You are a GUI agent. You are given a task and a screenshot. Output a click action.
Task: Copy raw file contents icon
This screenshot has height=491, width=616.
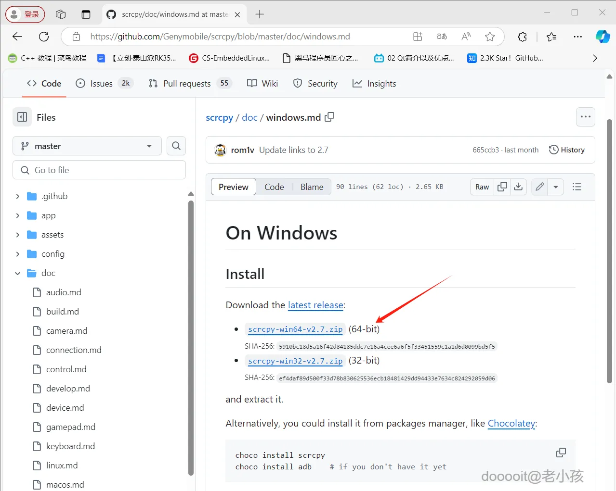click(x=502, y=187)
